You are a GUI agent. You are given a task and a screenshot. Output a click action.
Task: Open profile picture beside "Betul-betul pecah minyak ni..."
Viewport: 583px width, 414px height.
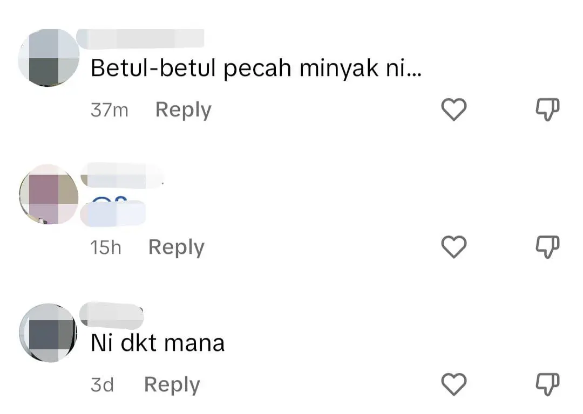coord(49,57)
